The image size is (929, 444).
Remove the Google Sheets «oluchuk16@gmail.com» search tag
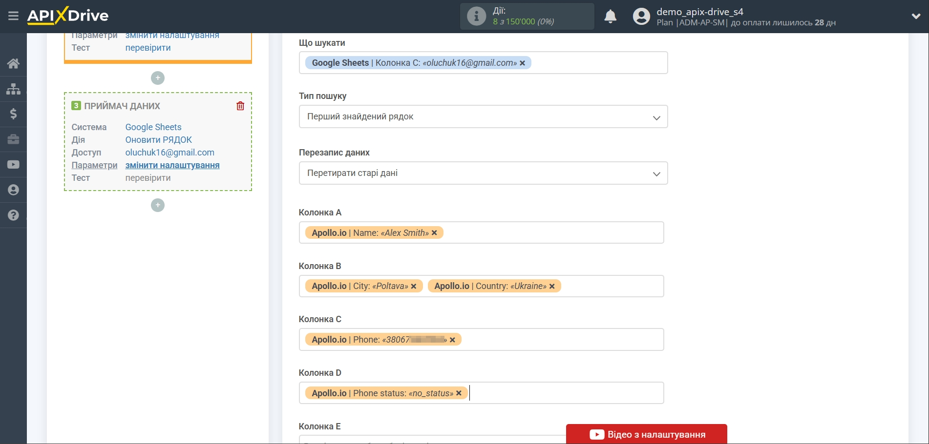point(523,63)
